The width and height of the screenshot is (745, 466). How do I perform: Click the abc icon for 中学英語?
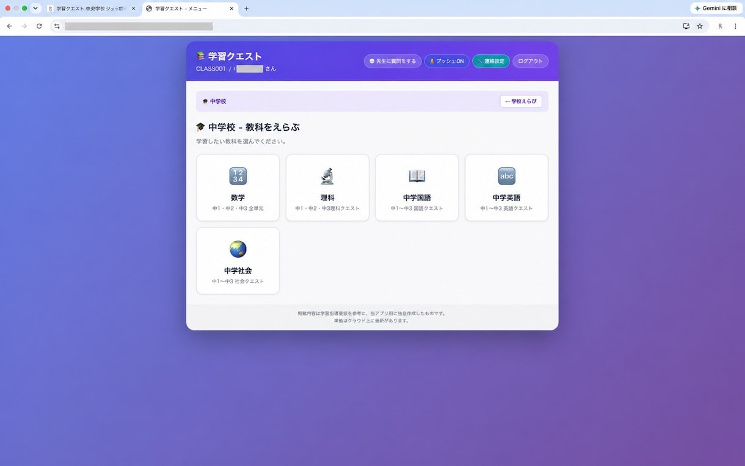coord(506,176)
